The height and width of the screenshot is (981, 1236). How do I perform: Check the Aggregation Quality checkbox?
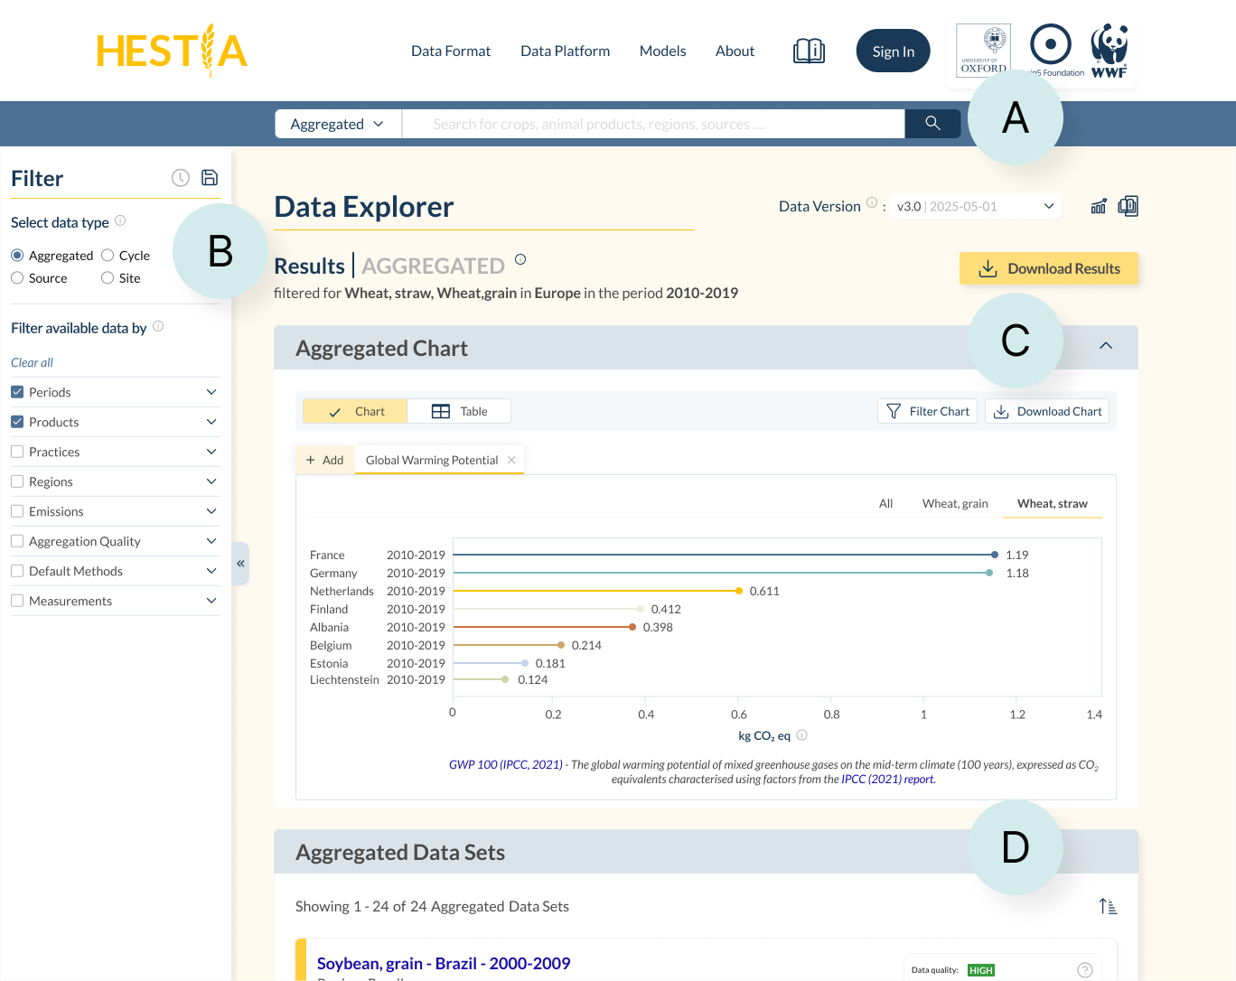point(17,541)
